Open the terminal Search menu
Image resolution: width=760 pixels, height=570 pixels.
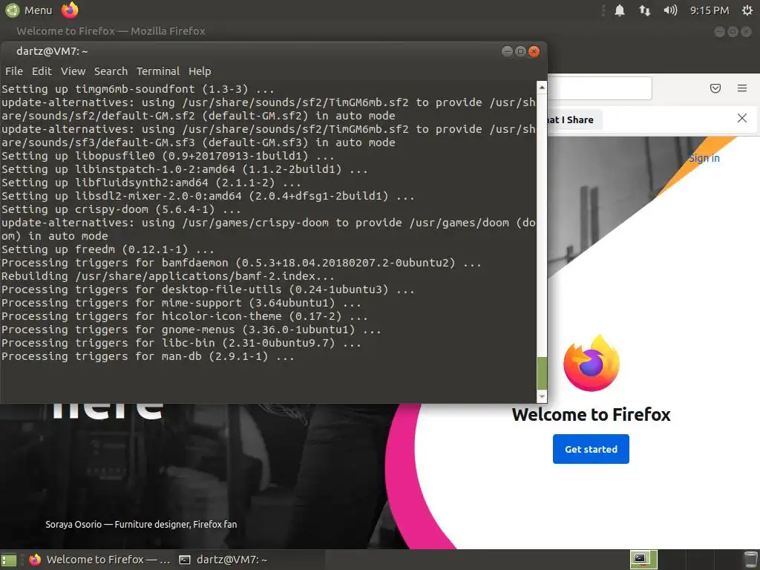tap(111, 71)
